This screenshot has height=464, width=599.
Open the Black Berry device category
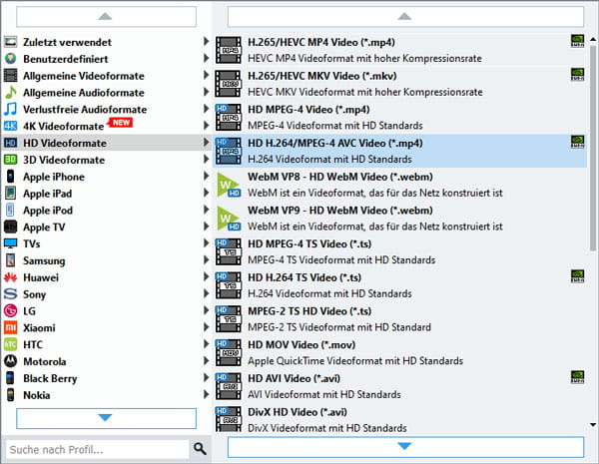(107, 378)
